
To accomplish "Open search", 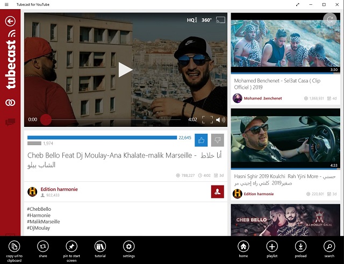I will (x=329, y=249).
